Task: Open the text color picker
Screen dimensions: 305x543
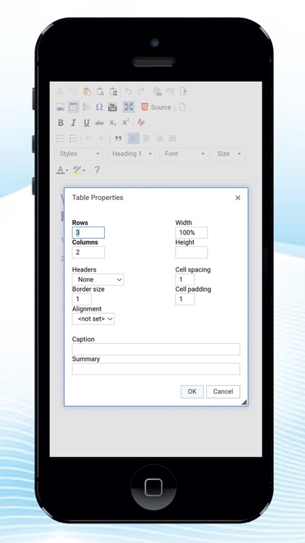Action: tap(62, 169)
